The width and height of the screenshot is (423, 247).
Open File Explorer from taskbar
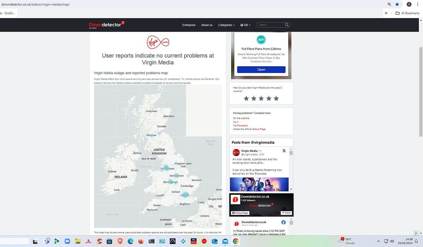point(77,242)
